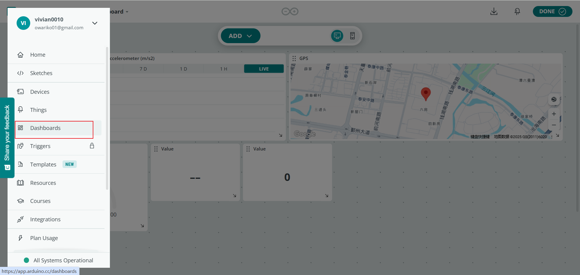
Task: Click the drag handle of the Value widget showing --
Action: (x=156, y=149)
